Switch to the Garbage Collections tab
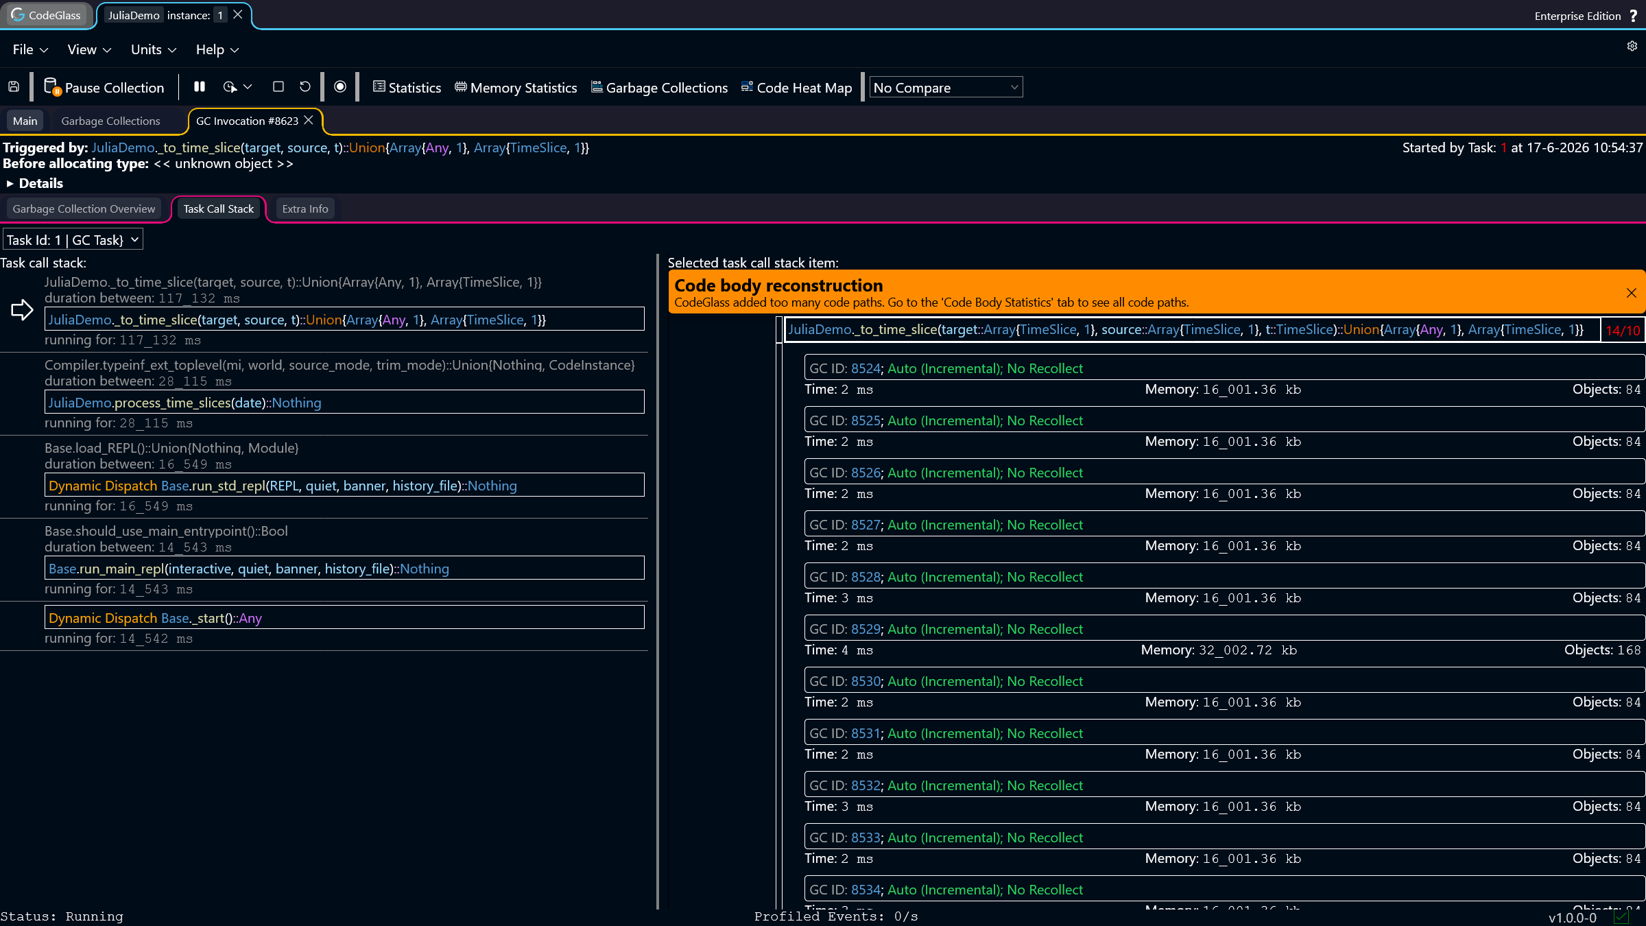 point(110,121)
